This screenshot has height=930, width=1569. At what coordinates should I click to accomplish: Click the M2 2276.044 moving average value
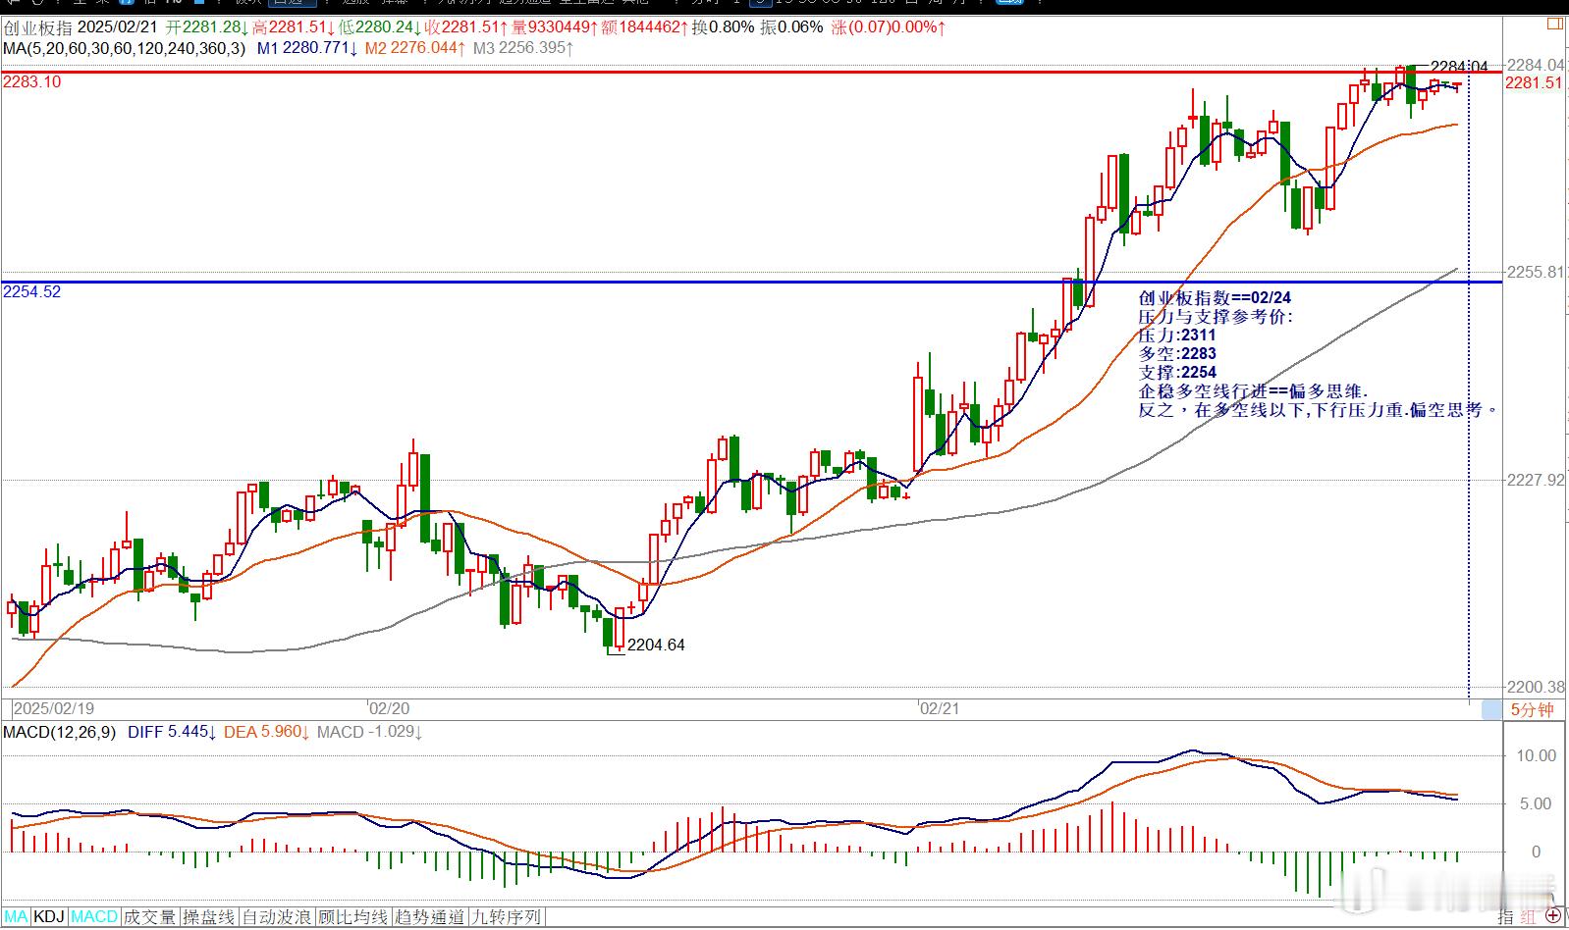coord(416,47)
